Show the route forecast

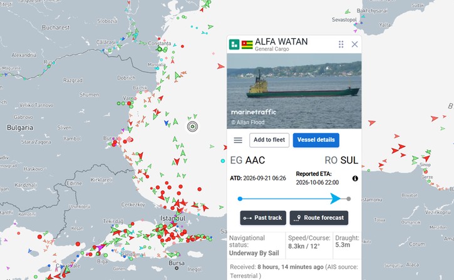pyautogui.click(x=319, y=218)
